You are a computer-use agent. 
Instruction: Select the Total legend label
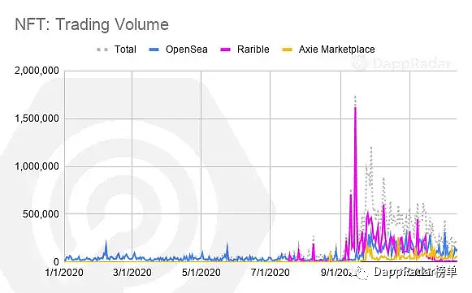coord(125,50)
